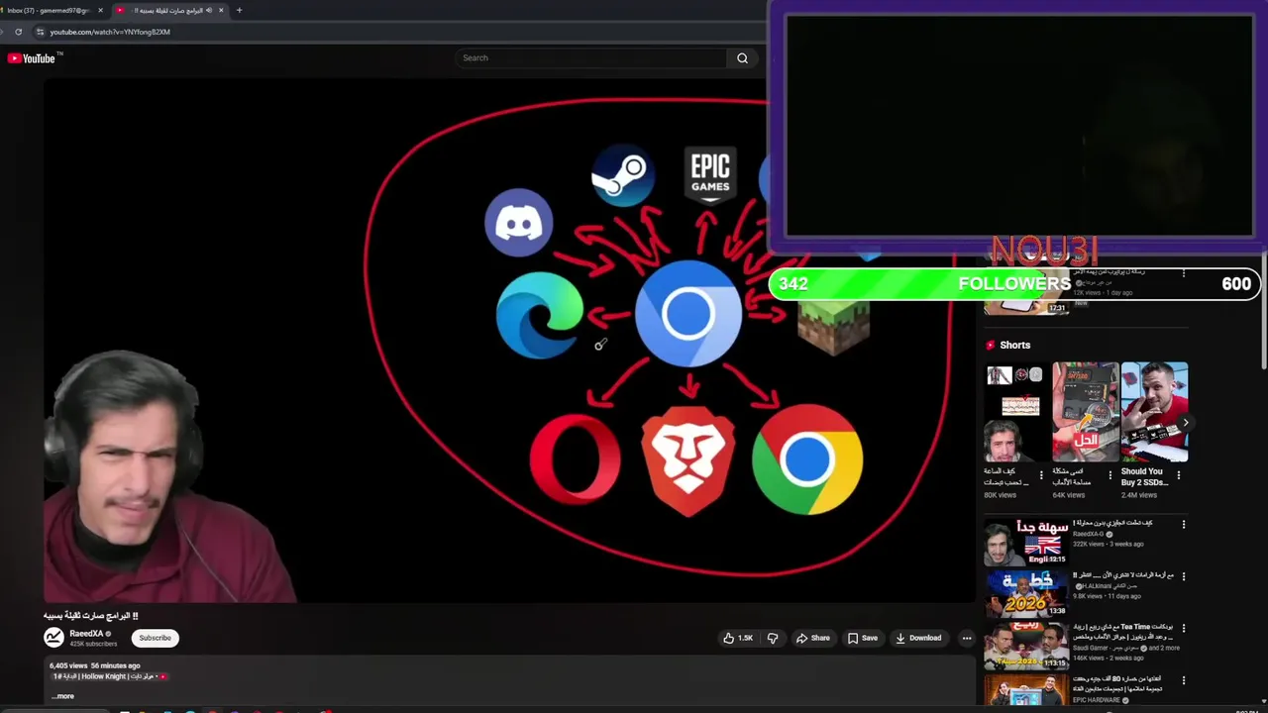Open the 1:13:15 Tea Time video thumbnail

(1025, 646)
